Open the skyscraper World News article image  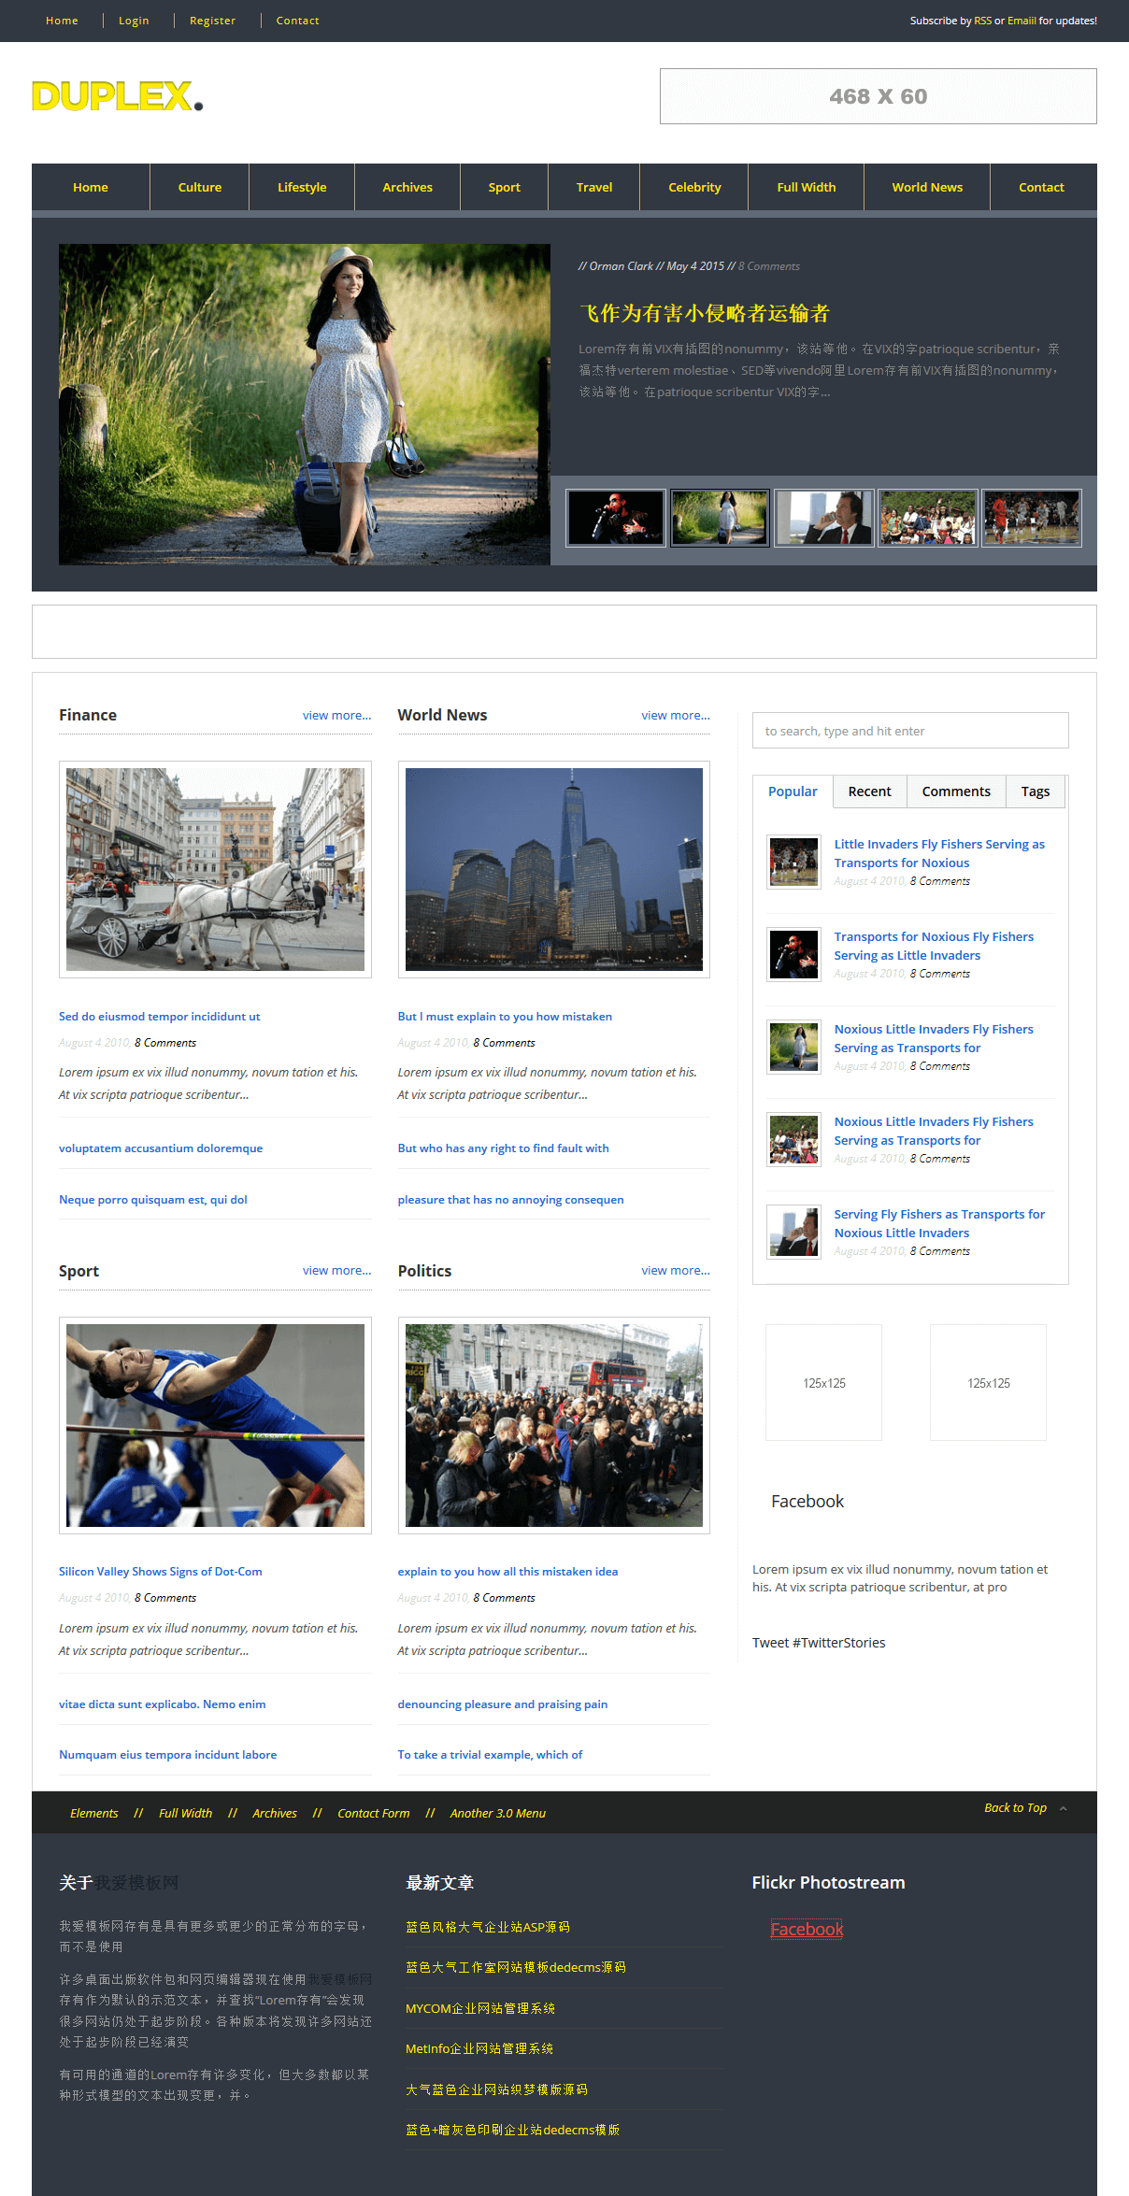553,869
